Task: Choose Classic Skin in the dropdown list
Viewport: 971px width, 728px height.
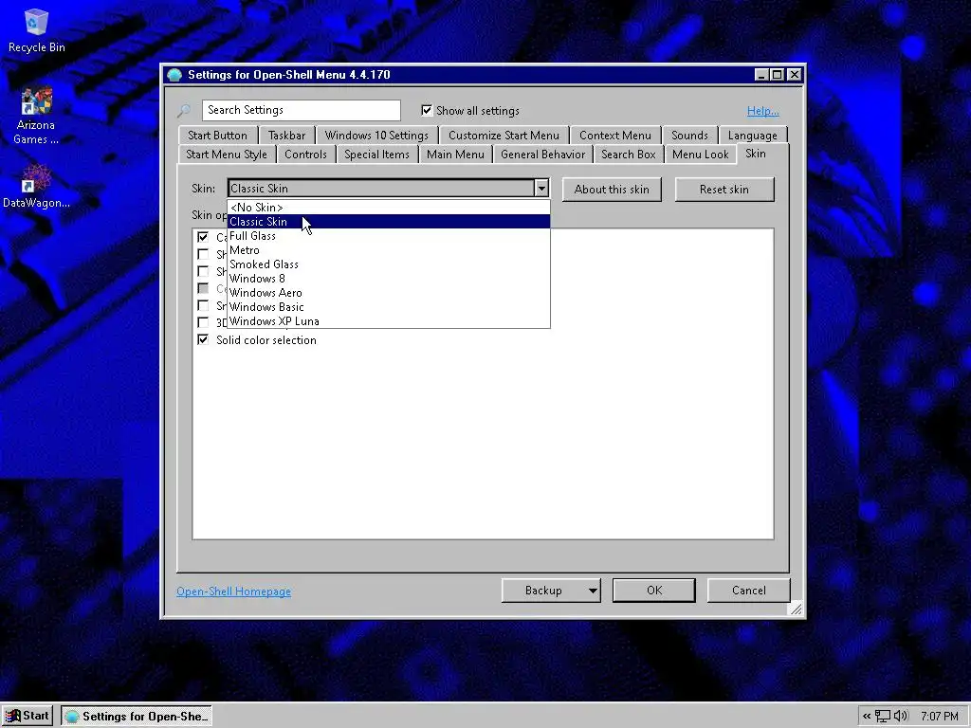Action: 388,222
